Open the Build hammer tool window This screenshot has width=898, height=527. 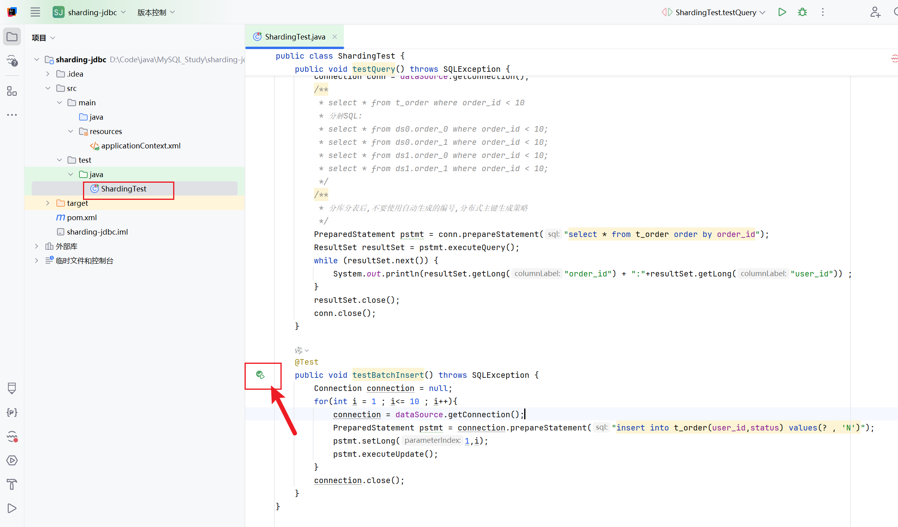coord(12,484)
